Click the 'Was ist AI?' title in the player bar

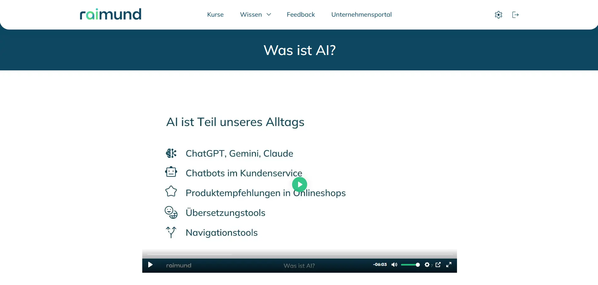point(299,266)
